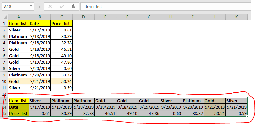Select the 47.86 cell in row 15
This screenshot has height=124, width=255.
[x=149, y=113]
